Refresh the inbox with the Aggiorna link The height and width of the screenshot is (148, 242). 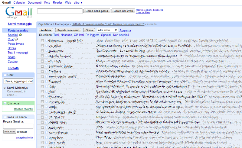pyautogui.click(x=125, y=31)
